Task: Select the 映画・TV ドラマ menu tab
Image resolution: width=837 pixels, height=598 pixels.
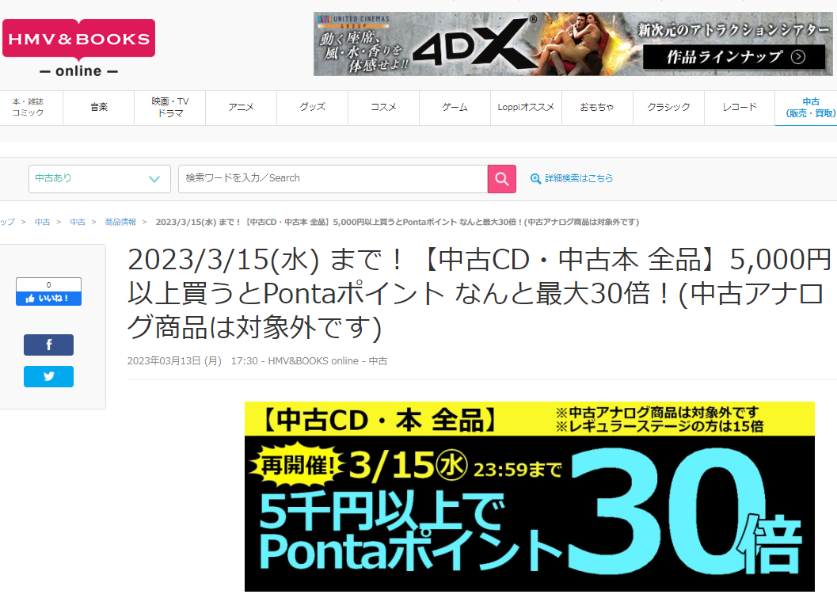Action: click(x=169, y=107)
